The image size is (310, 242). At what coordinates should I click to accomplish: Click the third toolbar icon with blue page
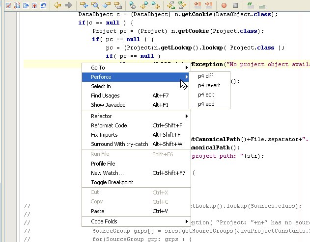[x=26, y=5]
